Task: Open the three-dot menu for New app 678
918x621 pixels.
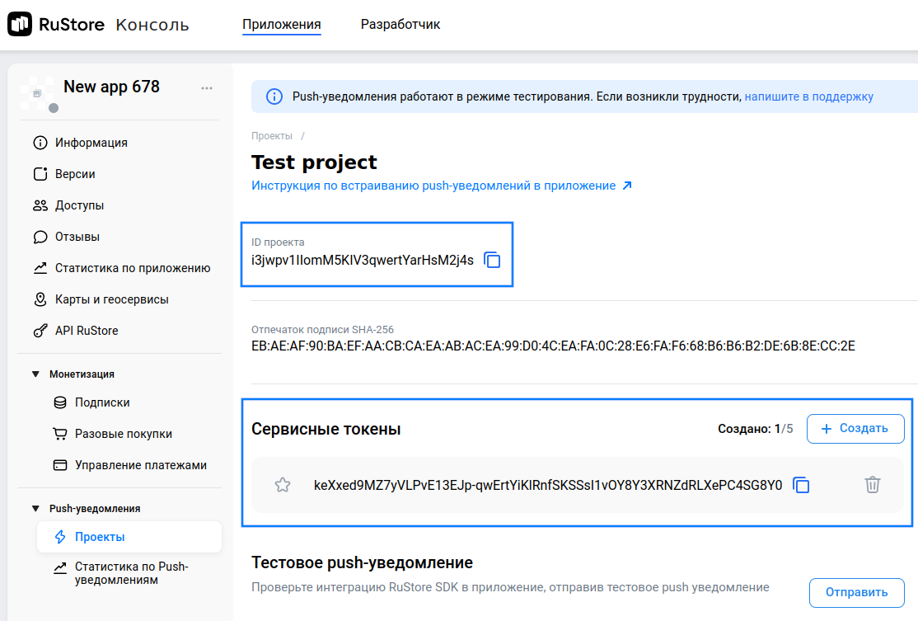Action: [x=207, y=88]
